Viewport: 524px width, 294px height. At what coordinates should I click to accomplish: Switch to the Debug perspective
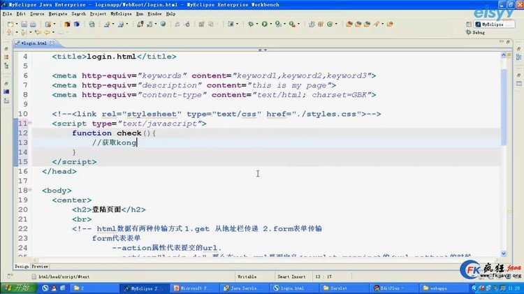click(475, 32)
